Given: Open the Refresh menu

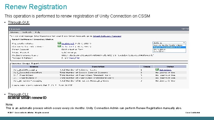Looking at the screenshot, I should click(27, 32).
